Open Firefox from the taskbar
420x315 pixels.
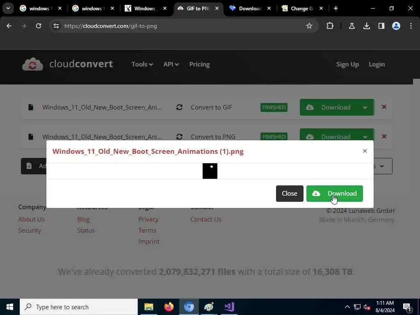[x=169, y=307]
